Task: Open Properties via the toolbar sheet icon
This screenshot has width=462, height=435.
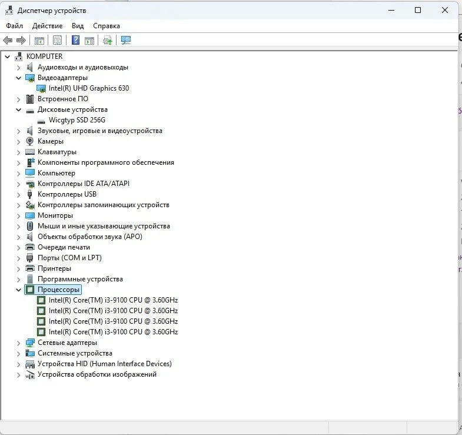Action: 58,40
